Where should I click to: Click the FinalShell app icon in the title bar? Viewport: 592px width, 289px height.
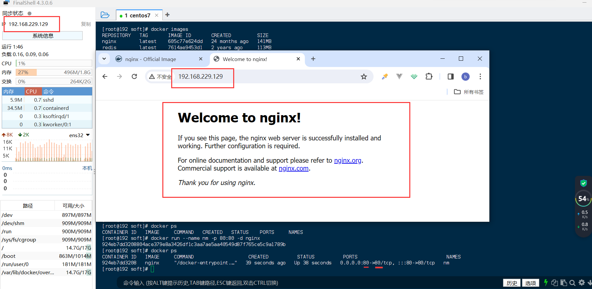[x=6, y=3]
